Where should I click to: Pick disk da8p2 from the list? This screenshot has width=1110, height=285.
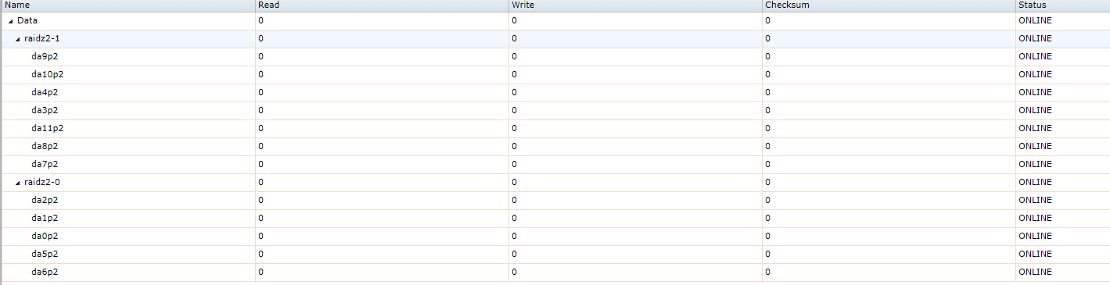point(45,146)
